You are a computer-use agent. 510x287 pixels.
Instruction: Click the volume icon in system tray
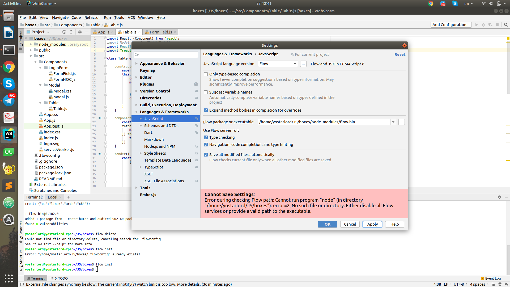click(x=491, y=3)
